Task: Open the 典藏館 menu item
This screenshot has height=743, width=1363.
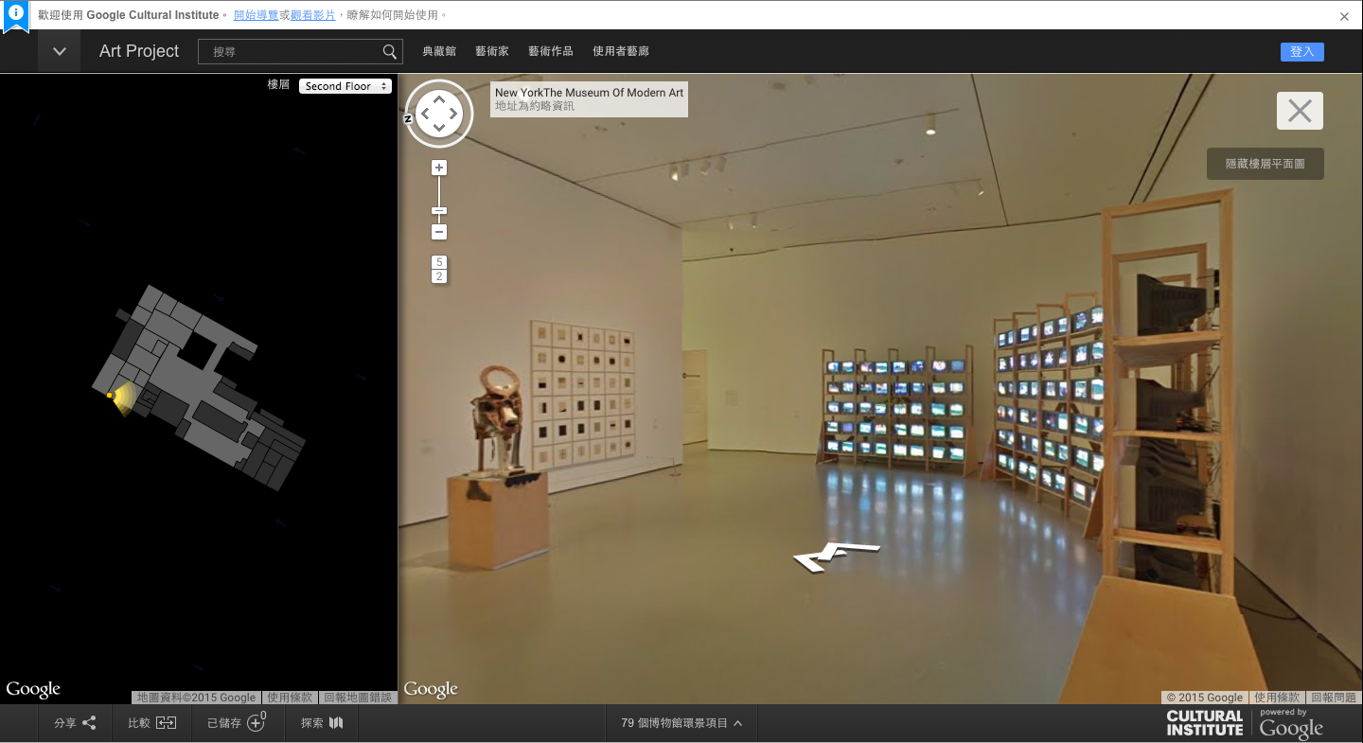Action: [x=439, y=52]
